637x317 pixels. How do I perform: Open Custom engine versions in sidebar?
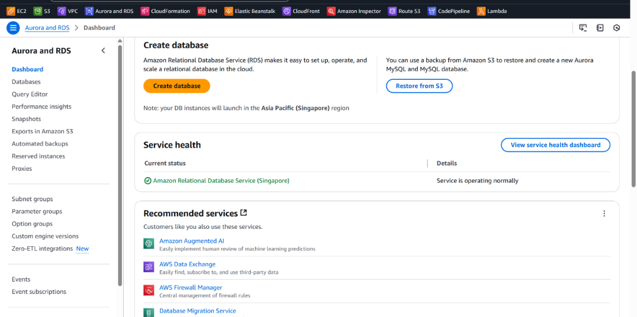point(45,236)
